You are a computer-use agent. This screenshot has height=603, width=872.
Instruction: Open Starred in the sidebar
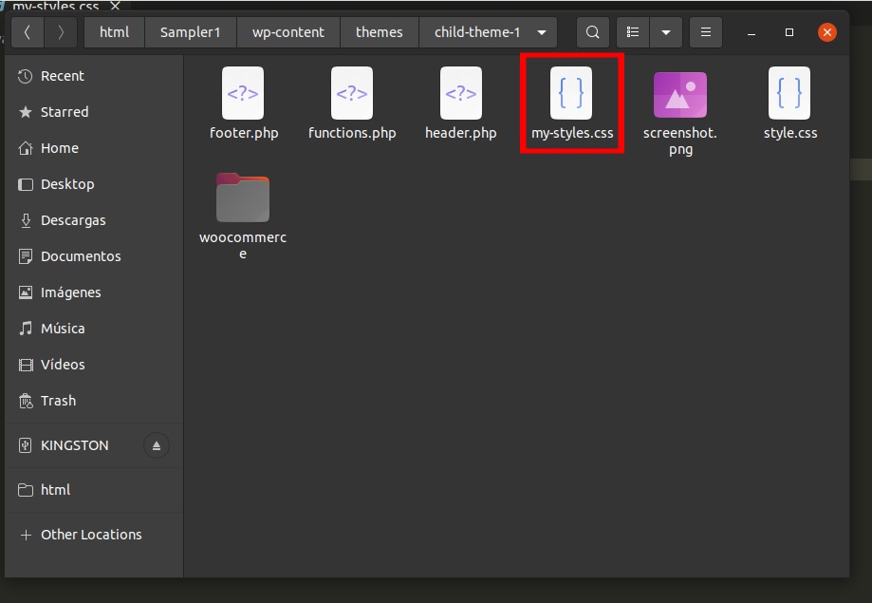94,112
